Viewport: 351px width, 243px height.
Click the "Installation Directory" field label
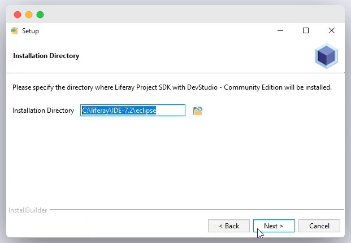[43, 111]
